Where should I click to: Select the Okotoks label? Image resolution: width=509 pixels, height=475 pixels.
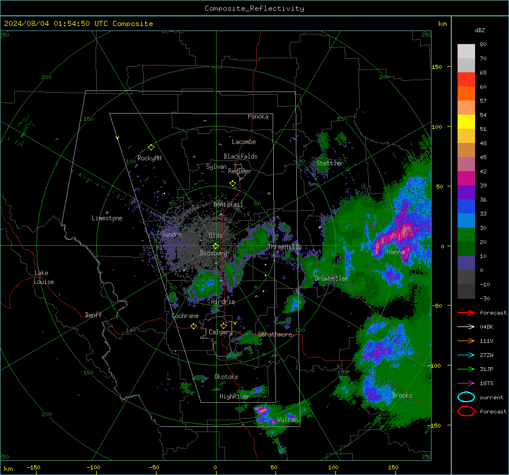pyautogui.click(x=226, y=377)
